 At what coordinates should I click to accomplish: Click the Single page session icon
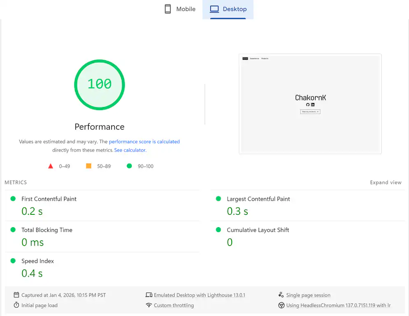click(280, 295)
